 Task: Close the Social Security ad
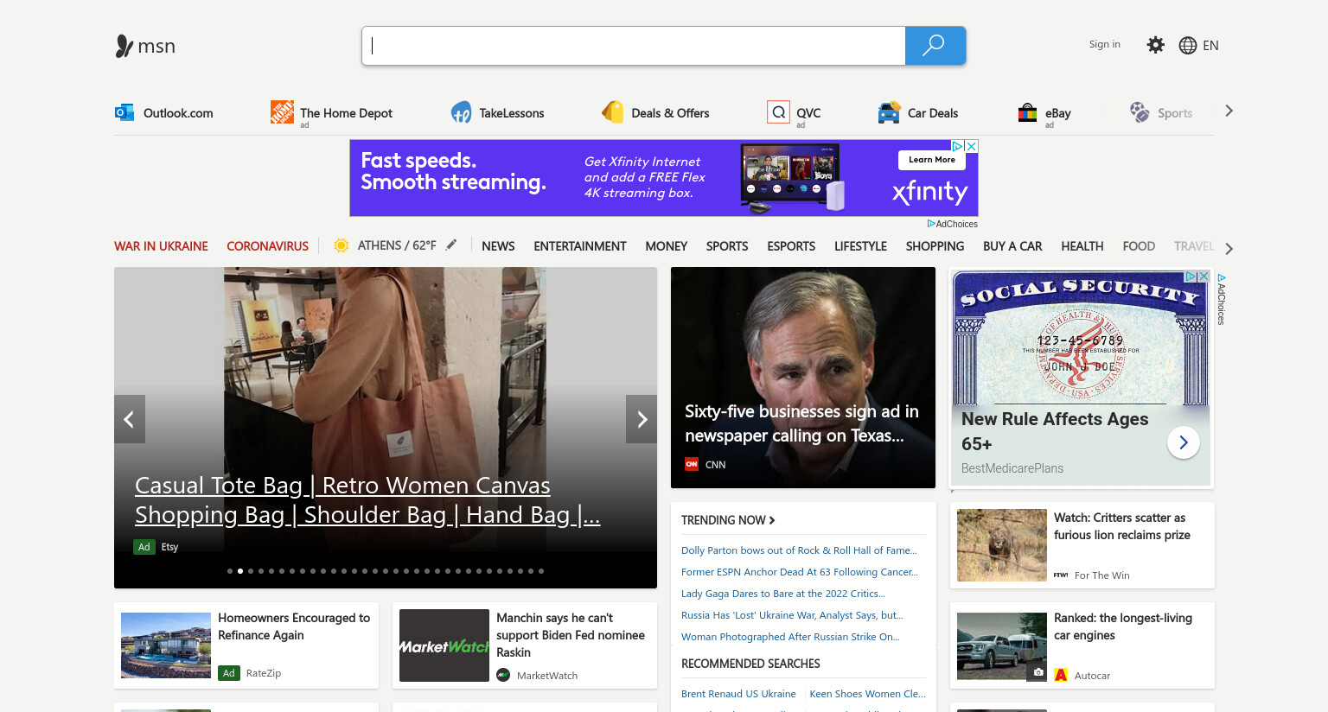click(1203, 276)
